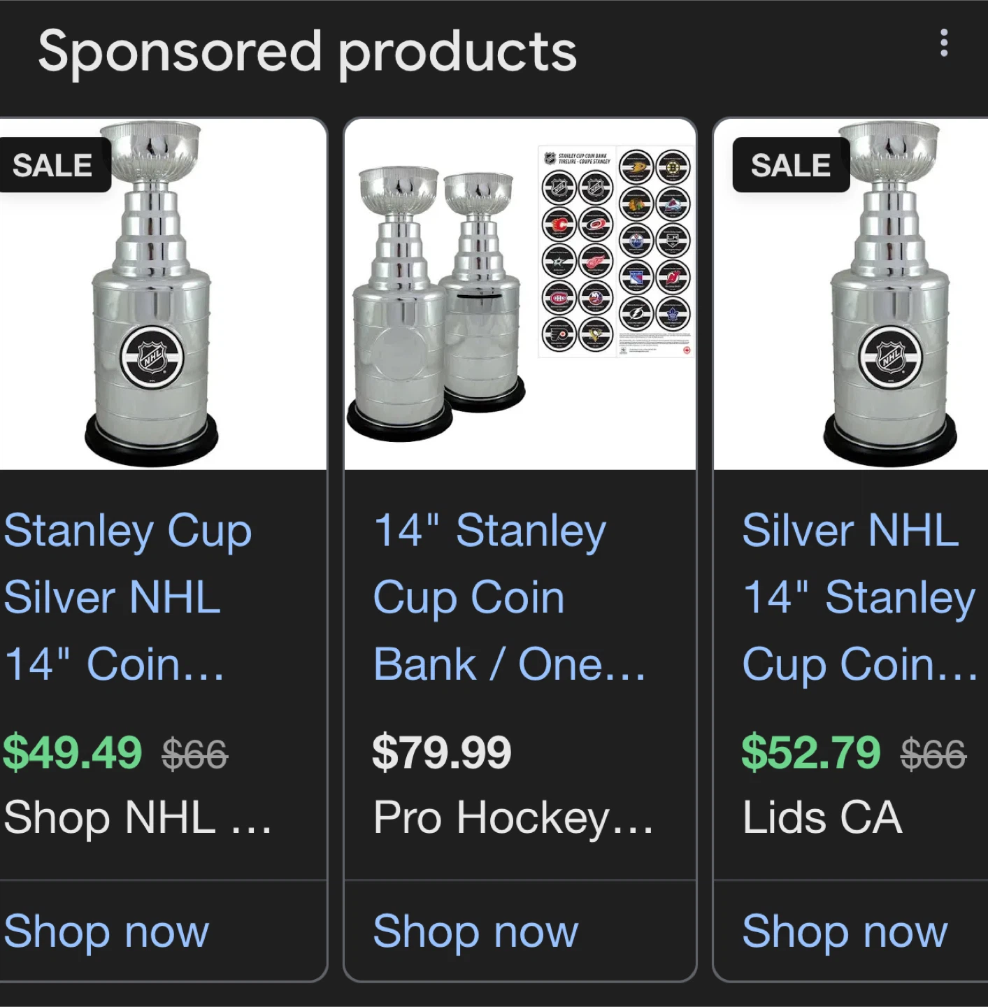Click the SALE badge on the Lids CA product
The image size is (988, 1007).
(x=790, y=165)
